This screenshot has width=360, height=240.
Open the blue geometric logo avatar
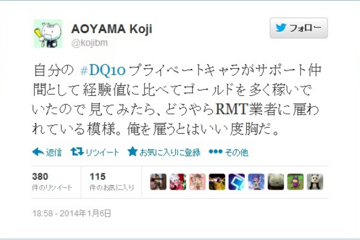coord(236,182)
